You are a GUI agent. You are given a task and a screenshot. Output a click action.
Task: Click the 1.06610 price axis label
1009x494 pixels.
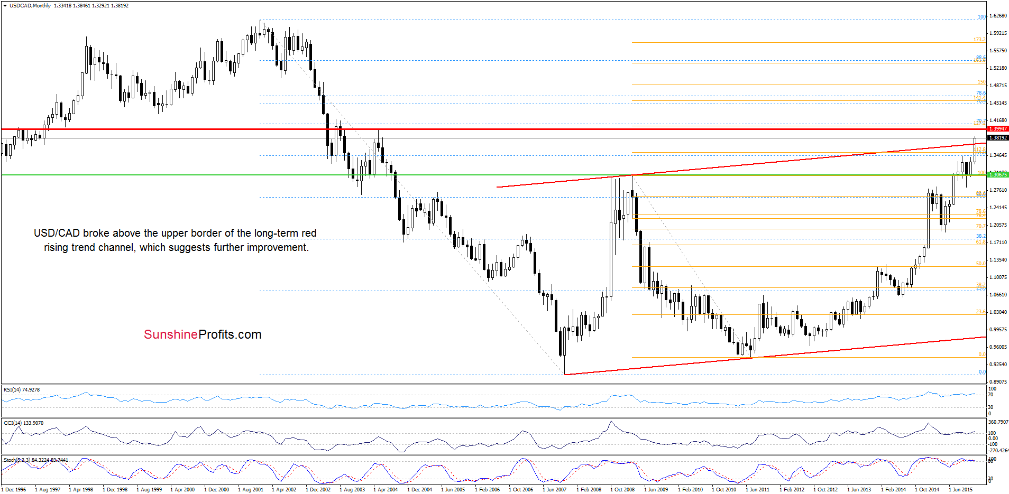[x=998, y=295]
